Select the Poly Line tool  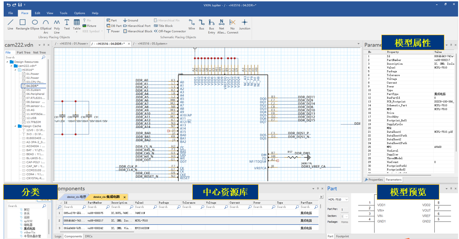[57, 26]
